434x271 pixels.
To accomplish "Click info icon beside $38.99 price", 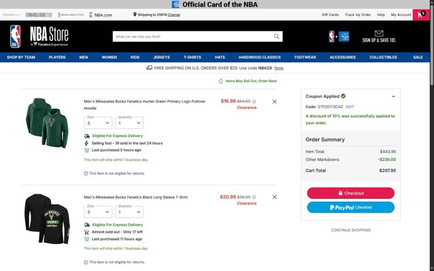I will pos(254,197).
